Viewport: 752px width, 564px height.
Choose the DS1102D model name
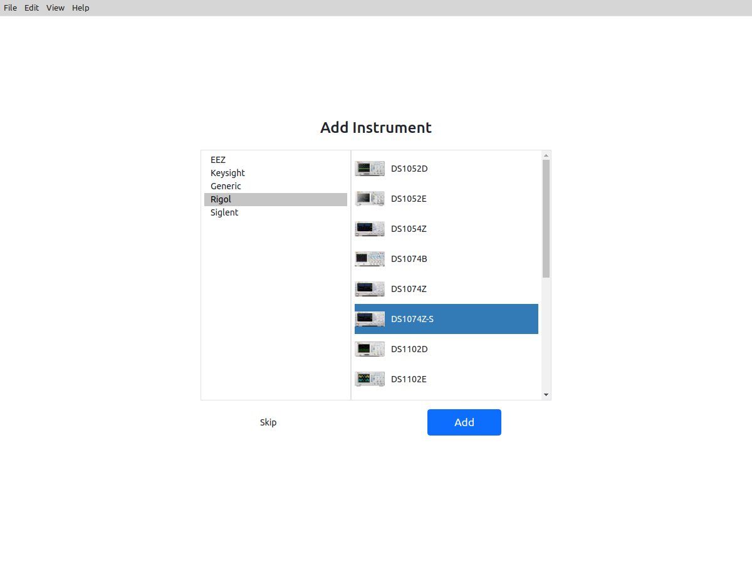(409, 349)
